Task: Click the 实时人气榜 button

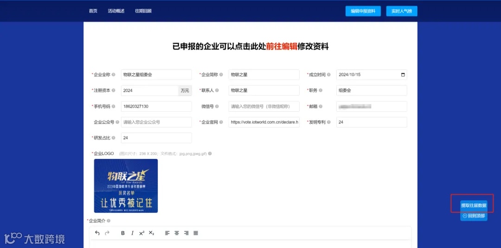Action: [402, 11]
